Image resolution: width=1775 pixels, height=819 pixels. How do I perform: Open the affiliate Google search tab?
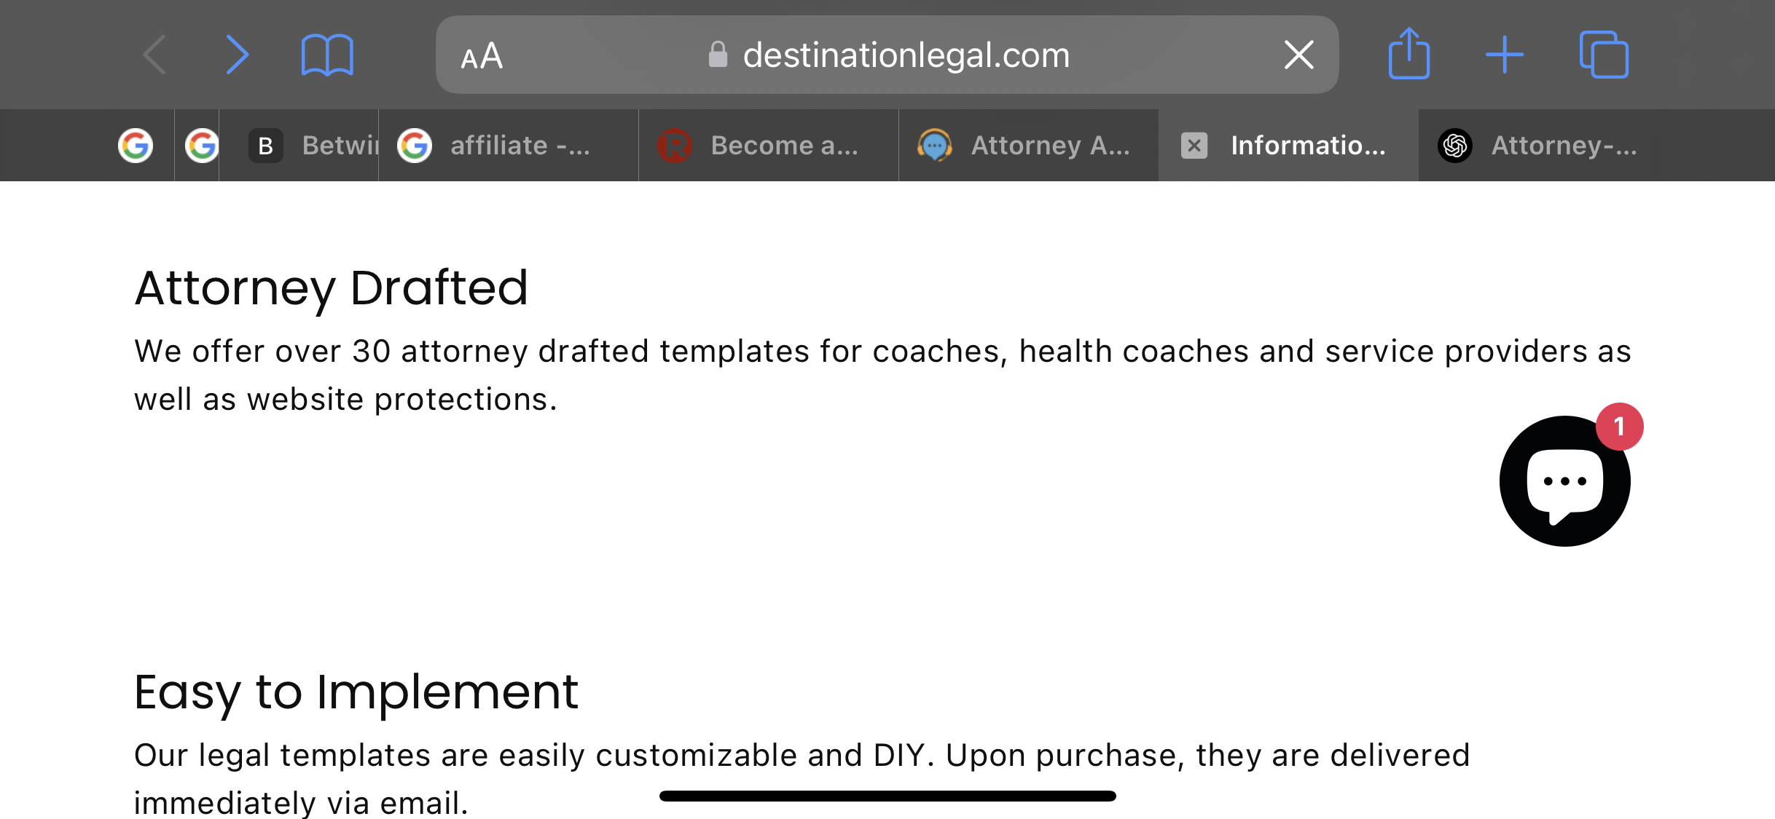point(509,146)
